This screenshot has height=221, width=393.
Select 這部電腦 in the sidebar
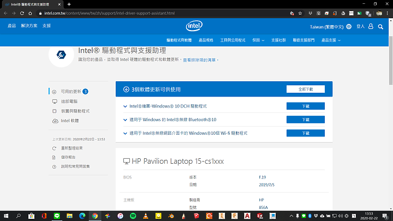coord(69,101)
